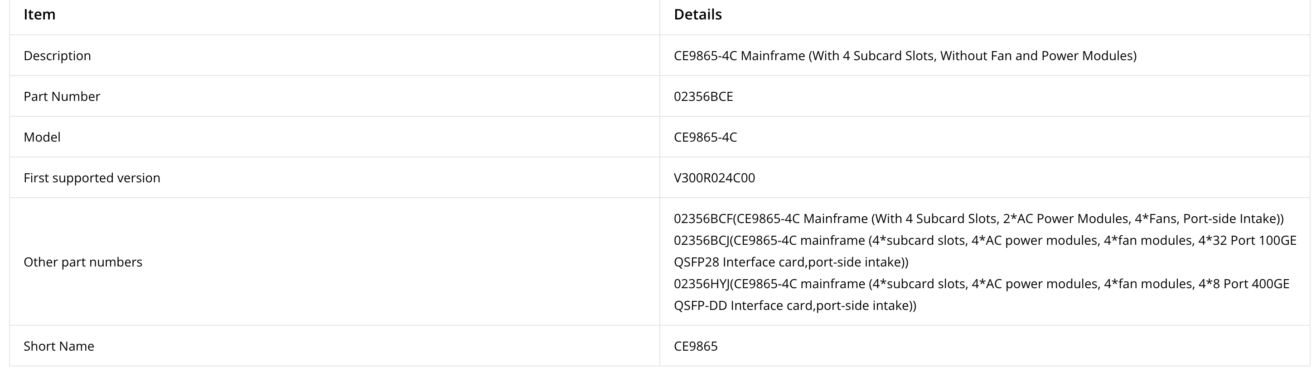Click the 'Without Fan and Power Modules' description text
This screenshot has height=371, width=1316.
click(x=1037, y=56)
